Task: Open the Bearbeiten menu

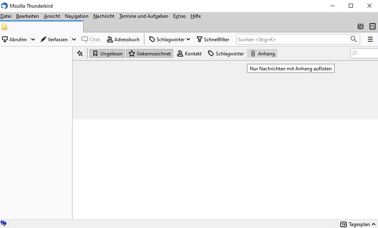Action: tap(28, 16)
